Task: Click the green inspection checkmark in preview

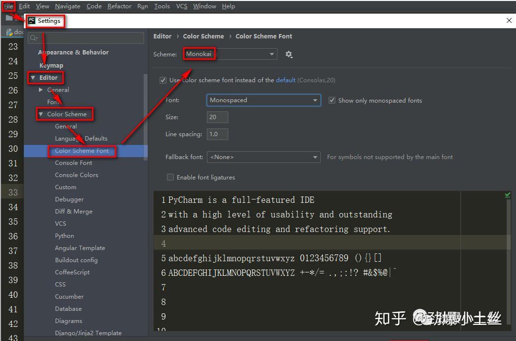Action: (507, 196)
